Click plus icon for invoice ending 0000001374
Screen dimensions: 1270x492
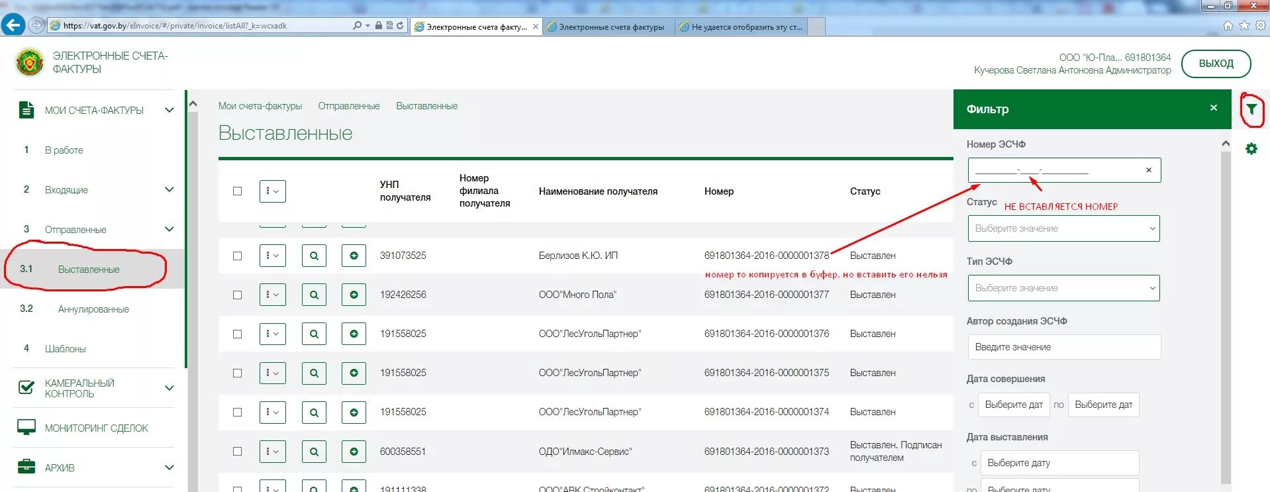click(354, 412)
